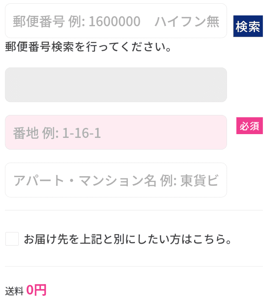Check the separate delivery address checkbox
The width and height of the screenshot is (267, 302).
pyautogui.click(x=12, y=239)
